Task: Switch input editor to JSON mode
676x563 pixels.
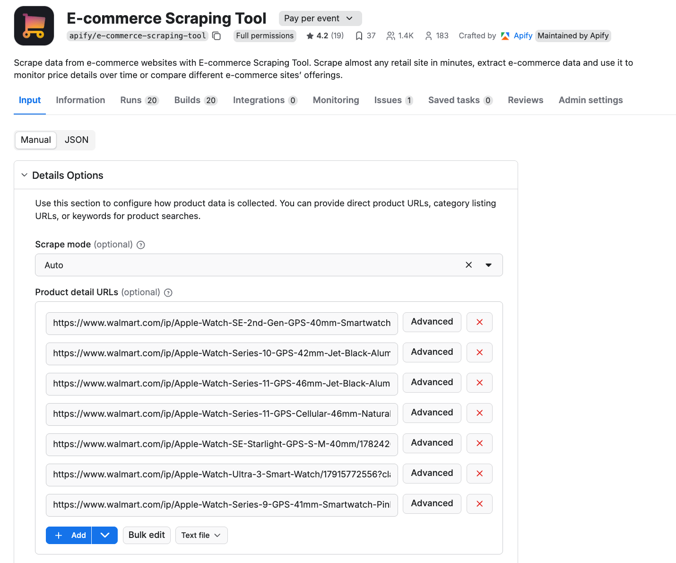Action: coord(76,140)
